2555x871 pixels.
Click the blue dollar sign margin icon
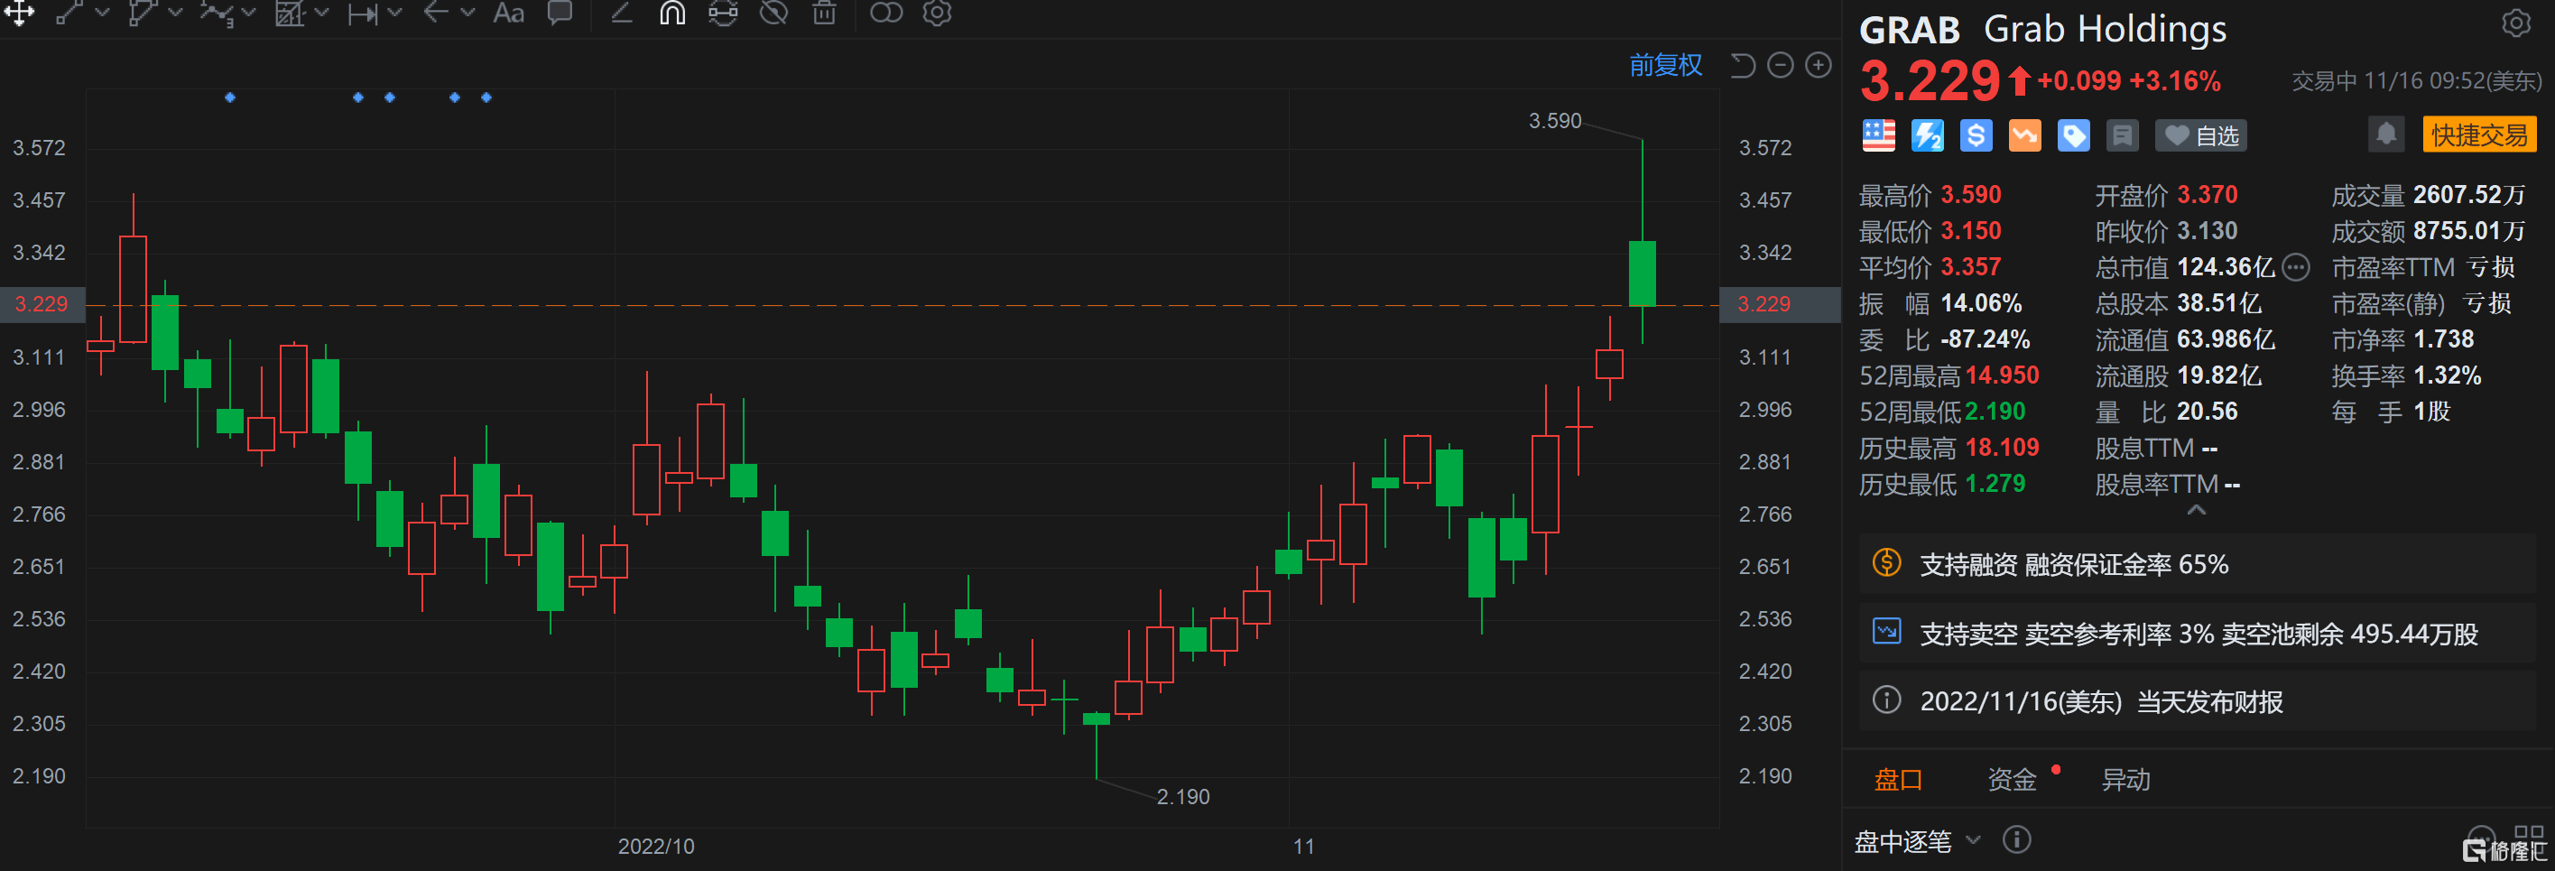tap(1976, 136)
